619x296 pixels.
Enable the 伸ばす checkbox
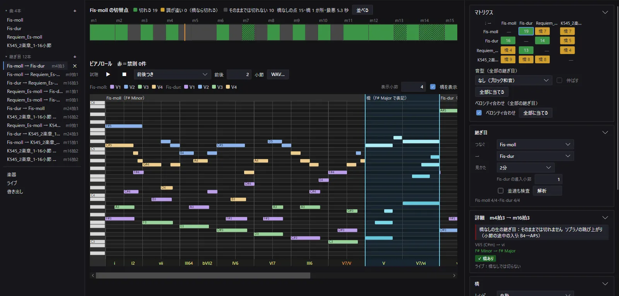click(559, 80)
